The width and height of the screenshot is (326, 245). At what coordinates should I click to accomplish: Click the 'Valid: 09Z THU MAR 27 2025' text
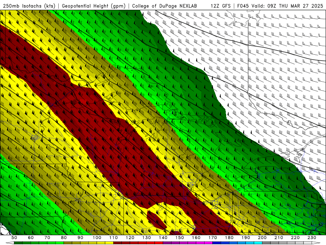coord(287,6)
